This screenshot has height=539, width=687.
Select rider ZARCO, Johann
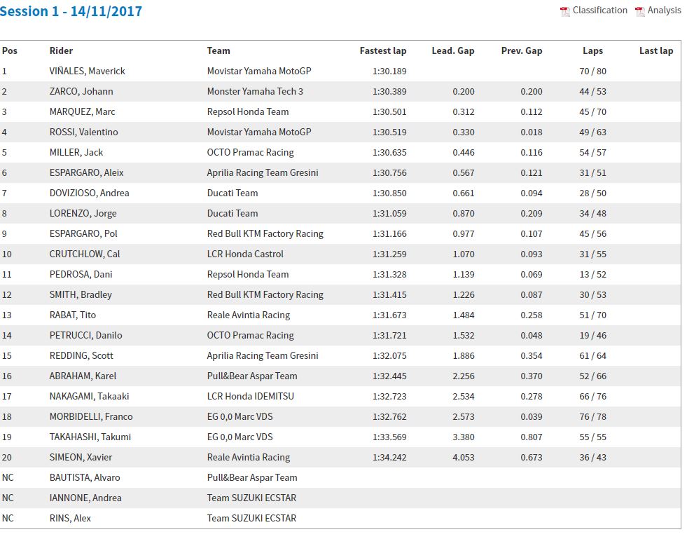tap(81, 92)
